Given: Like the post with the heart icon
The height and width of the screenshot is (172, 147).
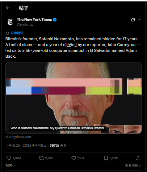Looking at the screenshot, I should point(73,158).
